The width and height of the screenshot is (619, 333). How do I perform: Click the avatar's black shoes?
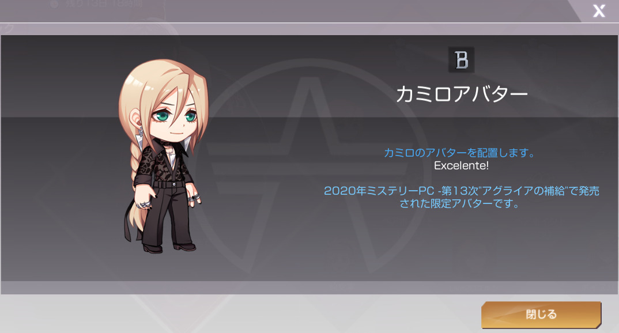(x=169, y=248)
